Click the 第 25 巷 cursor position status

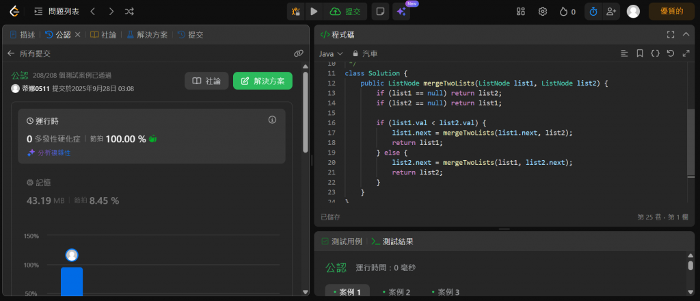663,217
